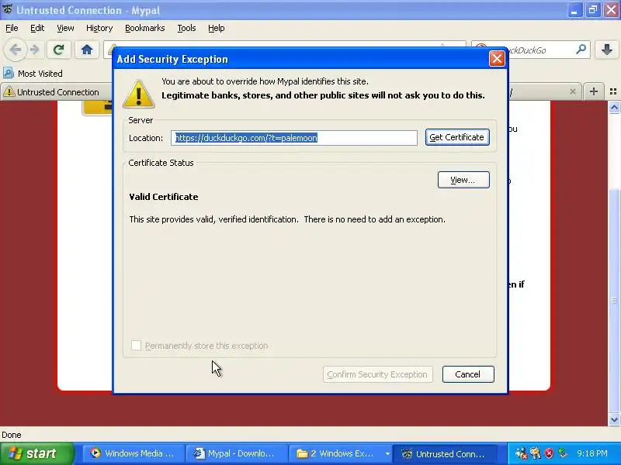Click the warning triangle icon in dialog
The height and width of the screenshot is (465, 621).
click(139, 94)
